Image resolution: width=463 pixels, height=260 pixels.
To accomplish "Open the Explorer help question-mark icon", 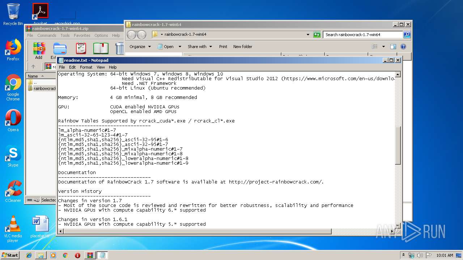I will click(403, 47).
